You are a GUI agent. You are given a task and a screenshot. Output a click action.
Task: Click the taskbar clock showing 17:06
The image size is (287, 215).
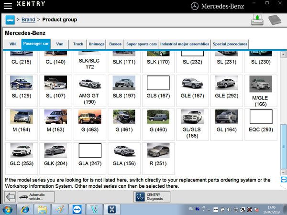[x=271, y=210]
